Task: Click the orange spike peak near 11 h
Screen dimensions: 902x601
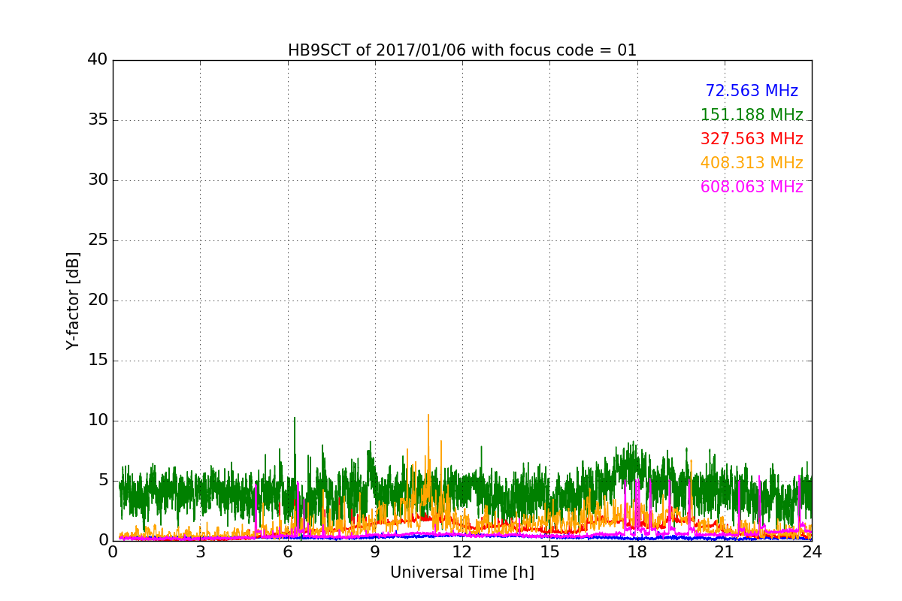Action: [428, 415]
